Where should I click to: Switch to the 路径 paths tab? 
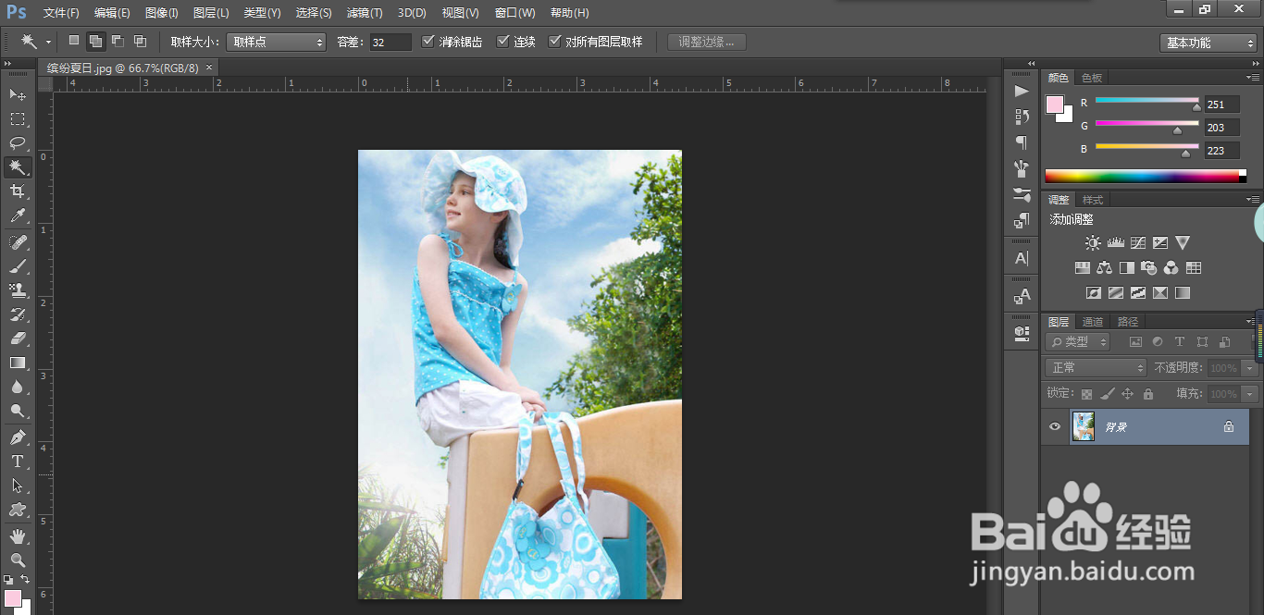coord(1128,322)
